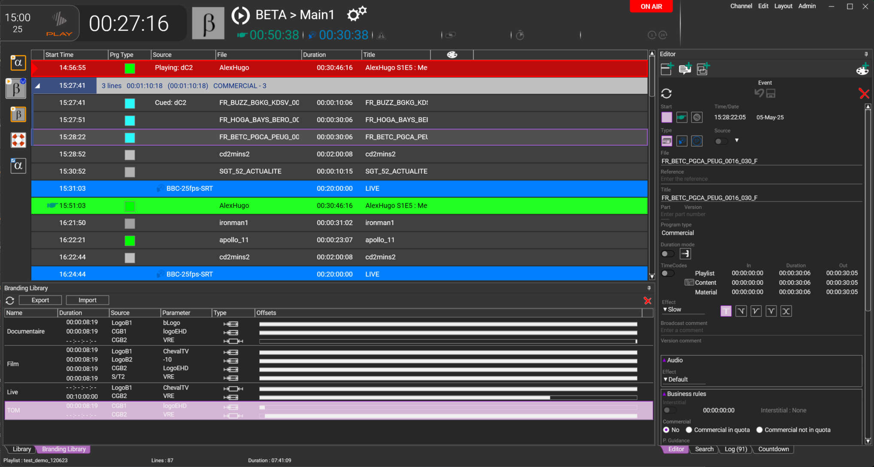Image resolution: width=874 pixels, height=467 pixels.
Task: Open the settings gears next to Main1
Action: [x=357, y=14]
